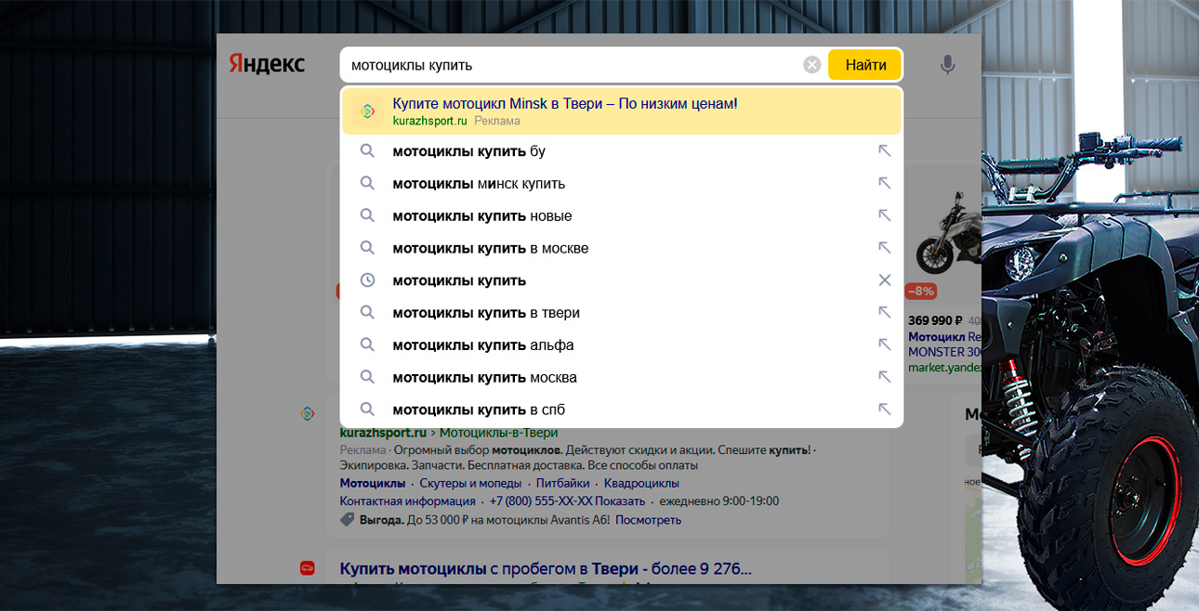Viewport: 1199px width, 611px height.
Task: Select suggestion "мотоциклы купить в москве"
Action: click(490, 248)
